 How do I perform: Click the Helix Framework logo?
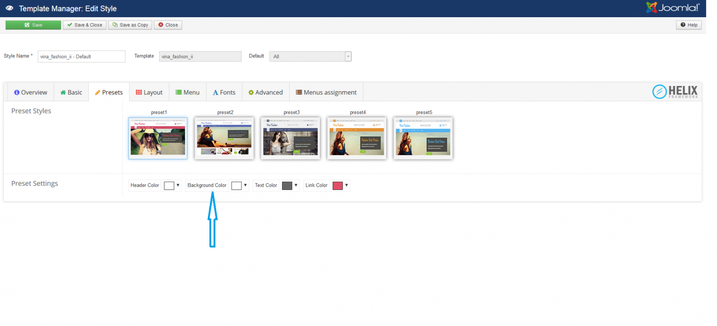tap(675, 92)
